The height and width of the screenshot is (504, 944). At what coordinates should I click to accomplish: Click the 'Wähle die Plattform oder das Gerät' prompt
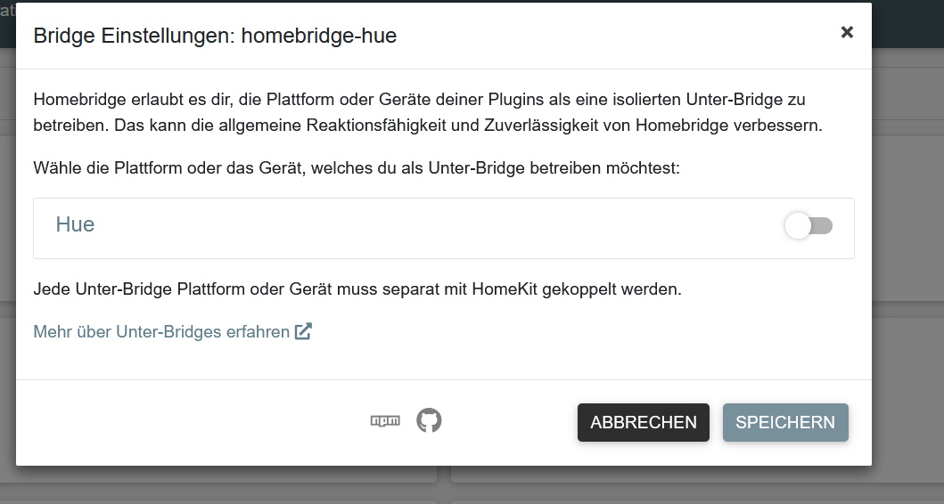coord(356,167)
